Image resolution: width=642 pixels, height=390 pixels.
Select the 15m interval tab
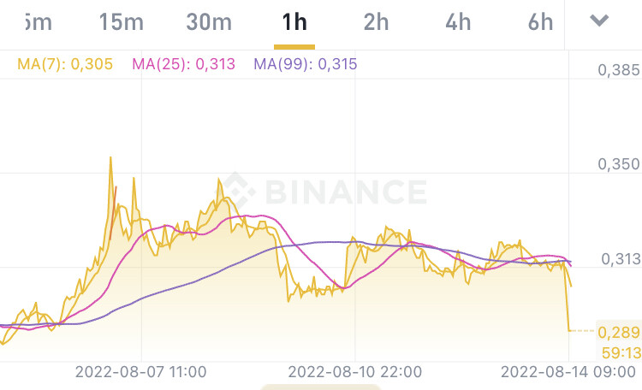(121, 22)
